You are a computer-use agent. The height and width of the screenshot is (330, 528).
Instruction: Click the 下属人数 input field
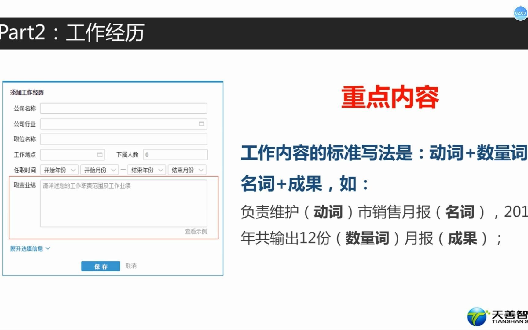(x=175, y=155)
